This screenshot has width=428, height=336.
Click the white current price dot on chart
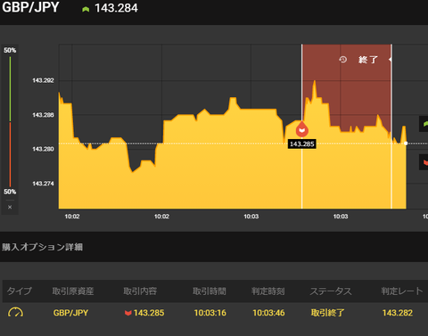(x=406, y=143)
